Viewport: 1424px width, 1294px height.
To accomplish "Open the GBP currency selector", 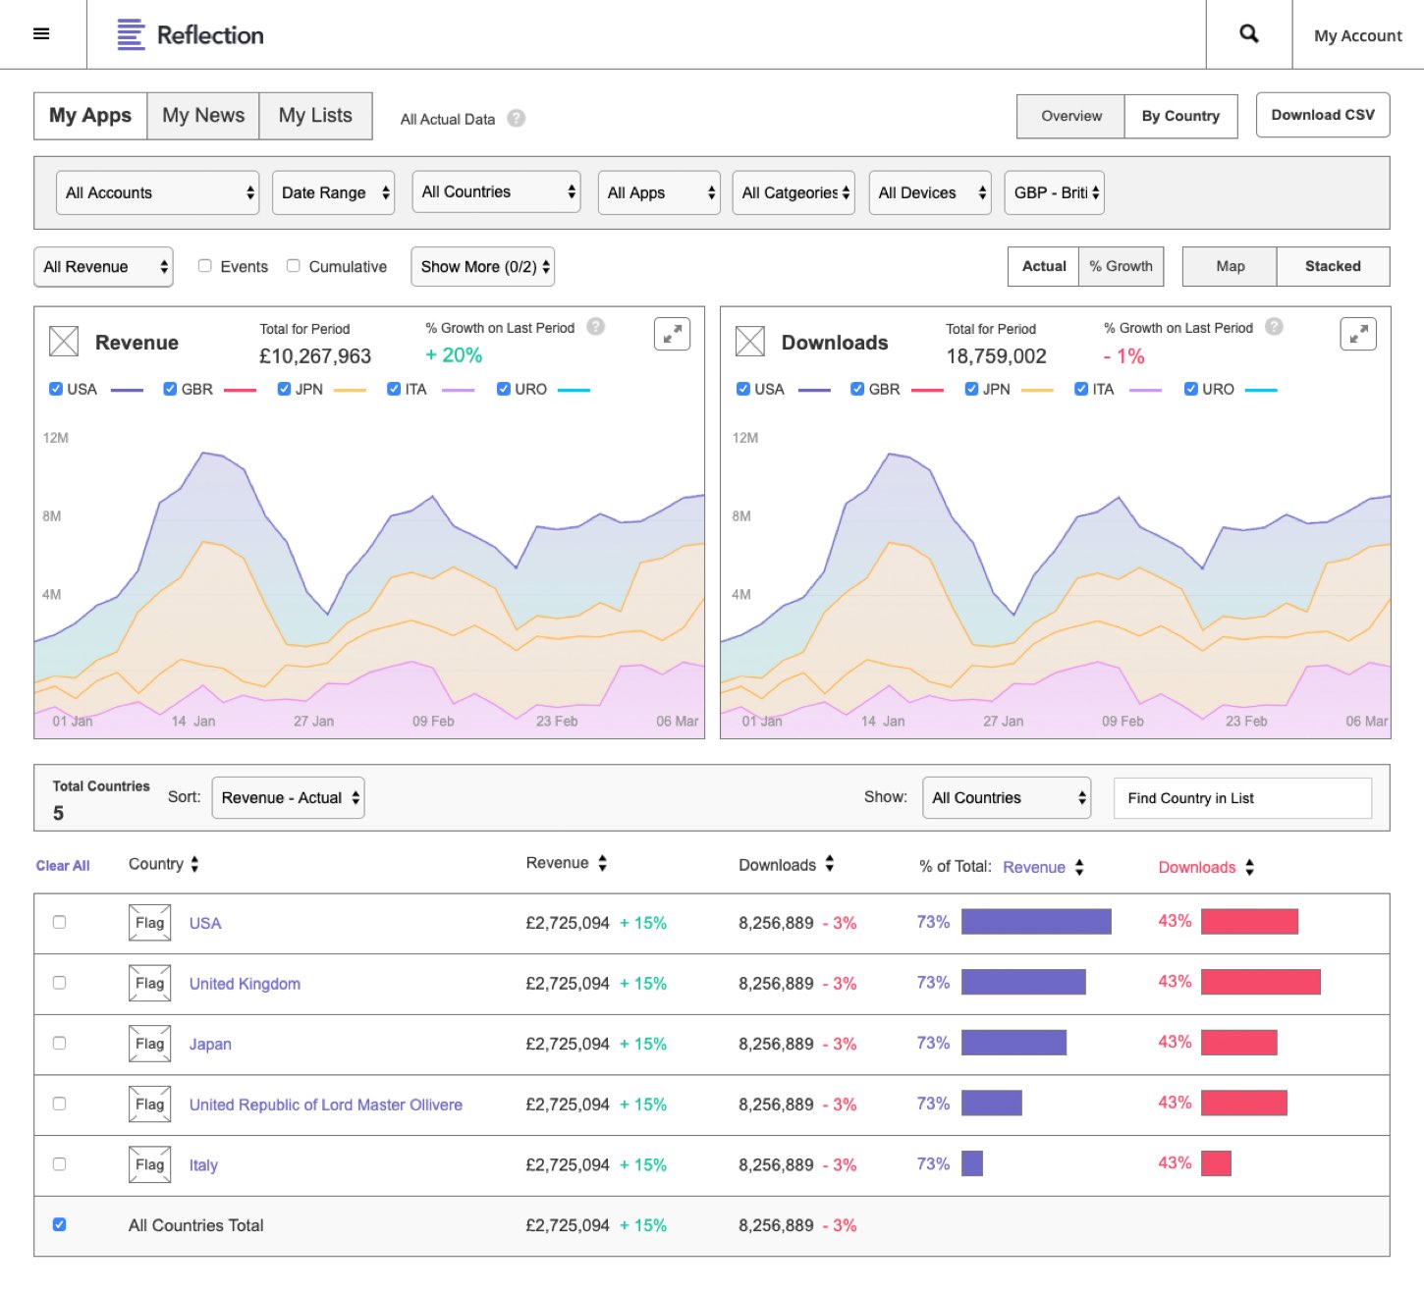I will pos(1053,191).
